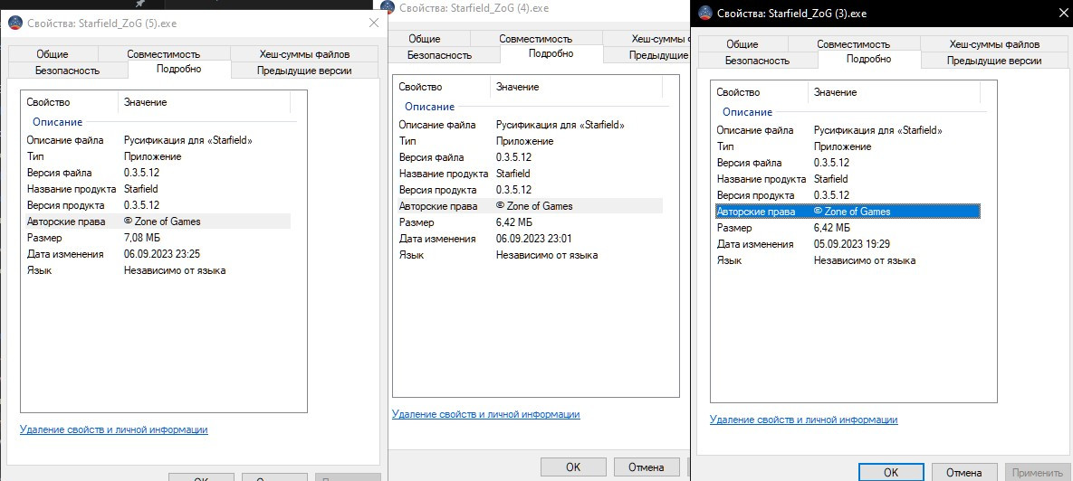Image resolution: width=1073 pixels, height=481 pixels.
Task: Click the Starfield_ZoG (5).exe title bar icon
Action: coord(14,22)
